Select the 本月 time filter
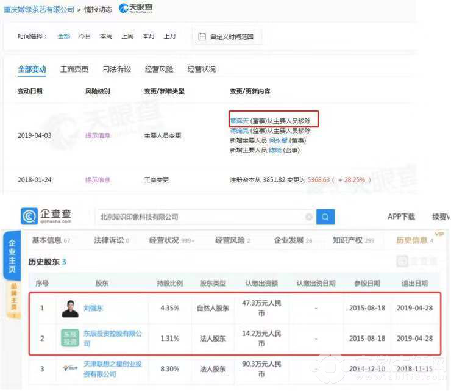 148,36
